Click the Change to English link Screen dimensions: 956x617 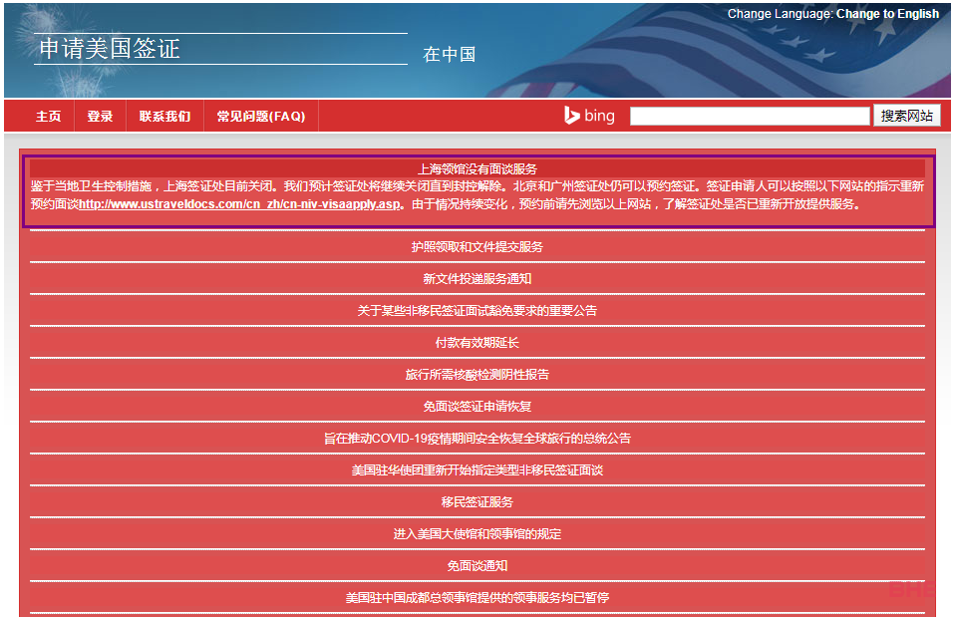pyautogui.click(x=887, y=13)
